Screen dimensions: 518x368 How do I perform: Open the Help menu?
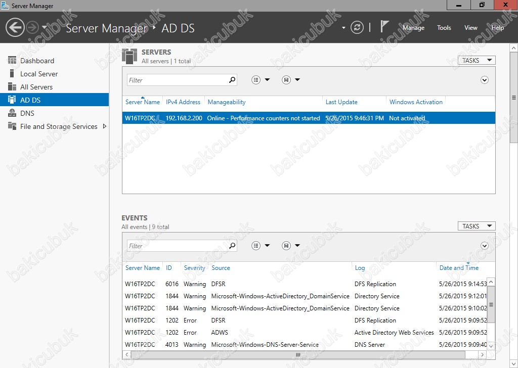pyautogui.click(x=498, y=28)
